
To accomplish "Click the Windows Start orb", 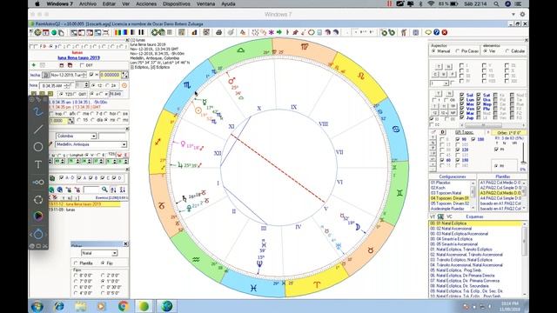I will point(37,306).
